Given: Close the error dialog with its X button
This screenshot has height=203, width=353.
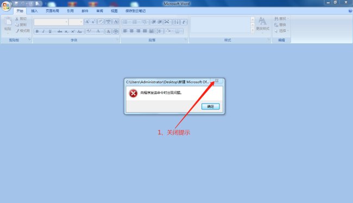Looking at the screenshot, I should click(217, 81).
